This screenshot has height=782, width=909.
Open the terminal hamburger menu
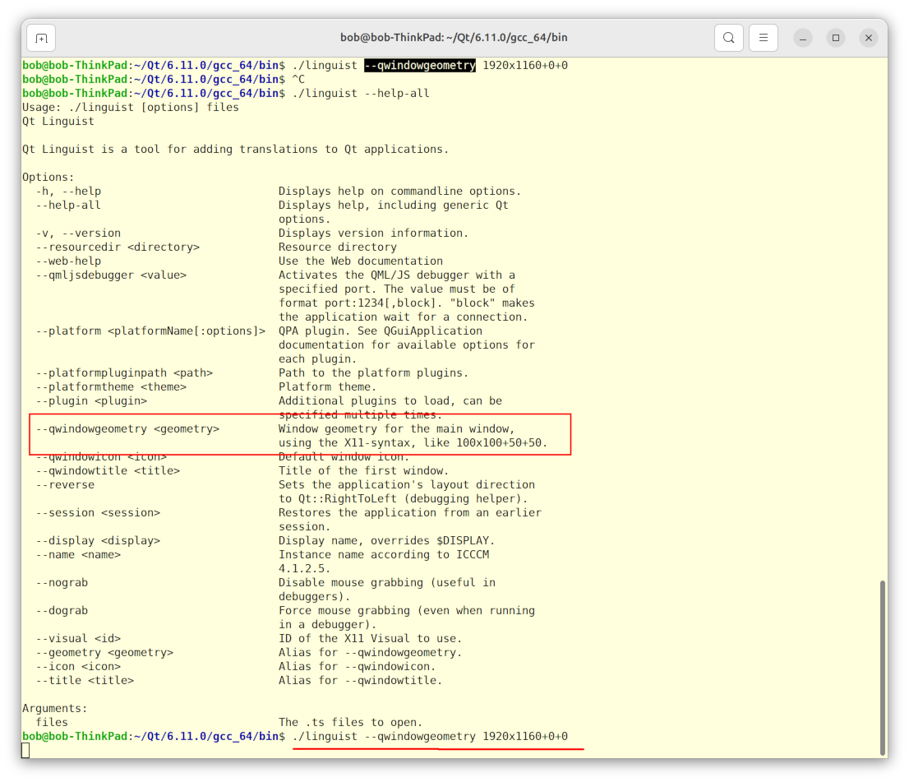tap(763, 38)
